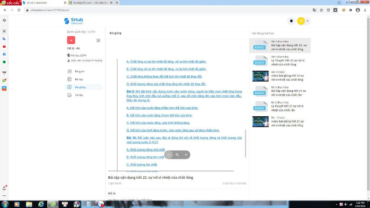Switch to the SHub Classroom browser tab

[x=44, y=3]
